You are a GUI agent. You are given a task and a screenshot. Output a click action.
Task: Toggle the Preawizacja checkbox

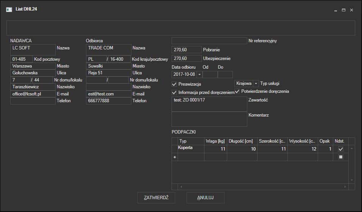[174, 84]
